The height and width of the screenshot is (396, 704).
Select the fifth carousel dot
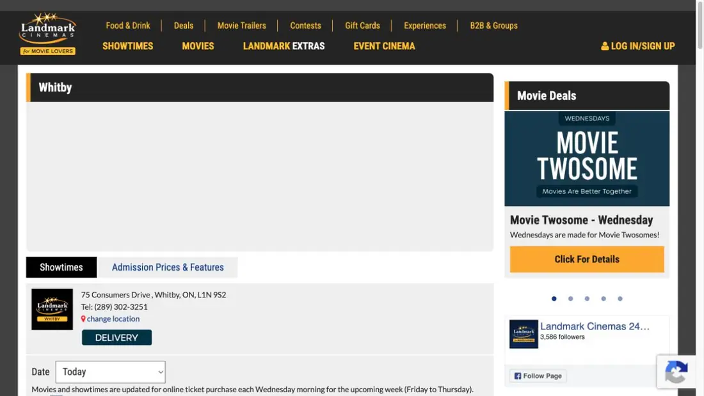[x=620, y=299]
